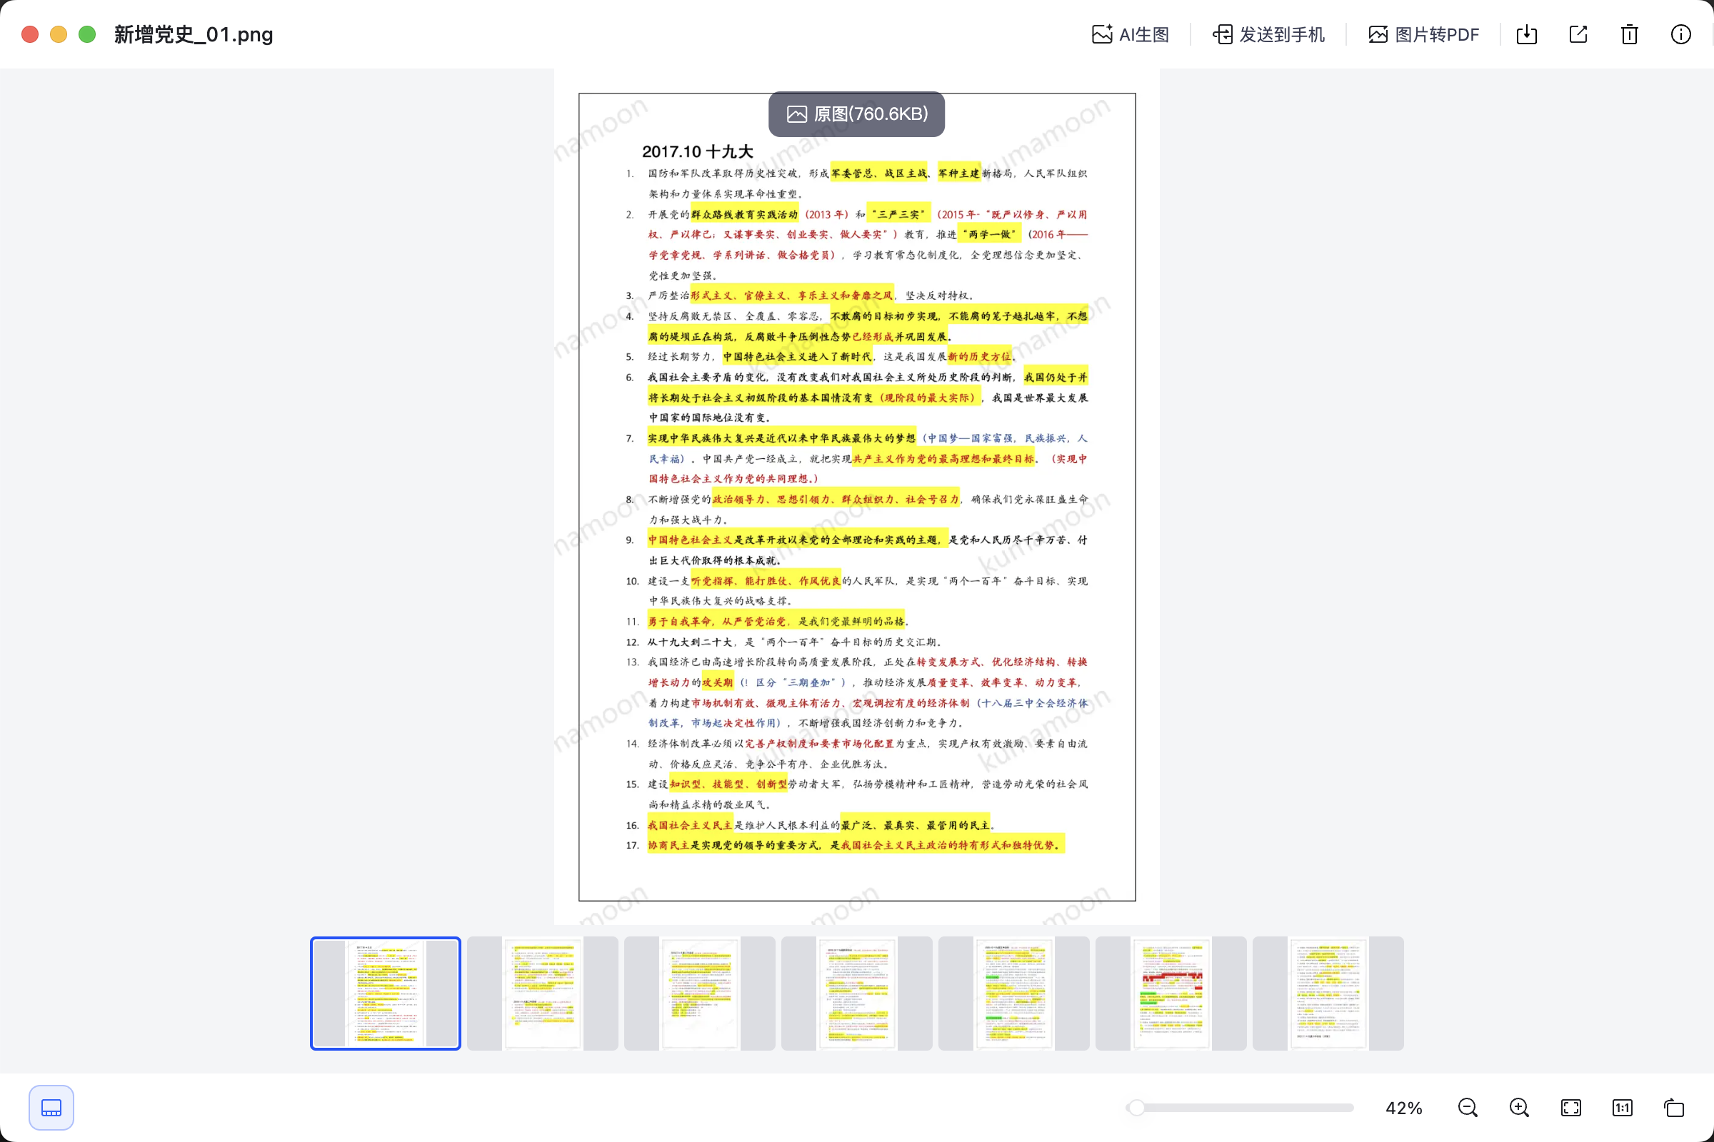
Task: Select the sixth thumbnail with red highlights
Action: click(x=1171, y=993)
